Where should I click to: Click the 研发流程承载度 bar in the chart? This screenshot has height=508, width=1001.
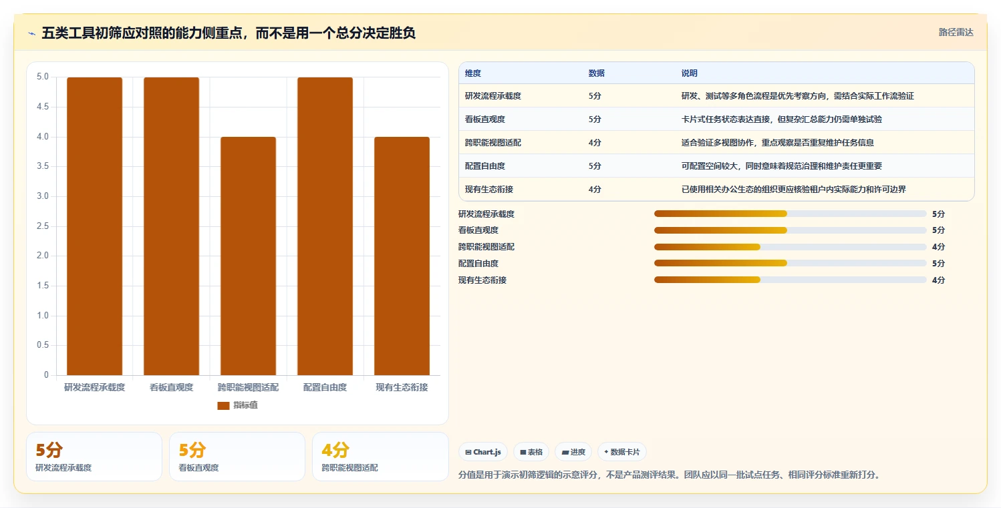coord(94,226)
